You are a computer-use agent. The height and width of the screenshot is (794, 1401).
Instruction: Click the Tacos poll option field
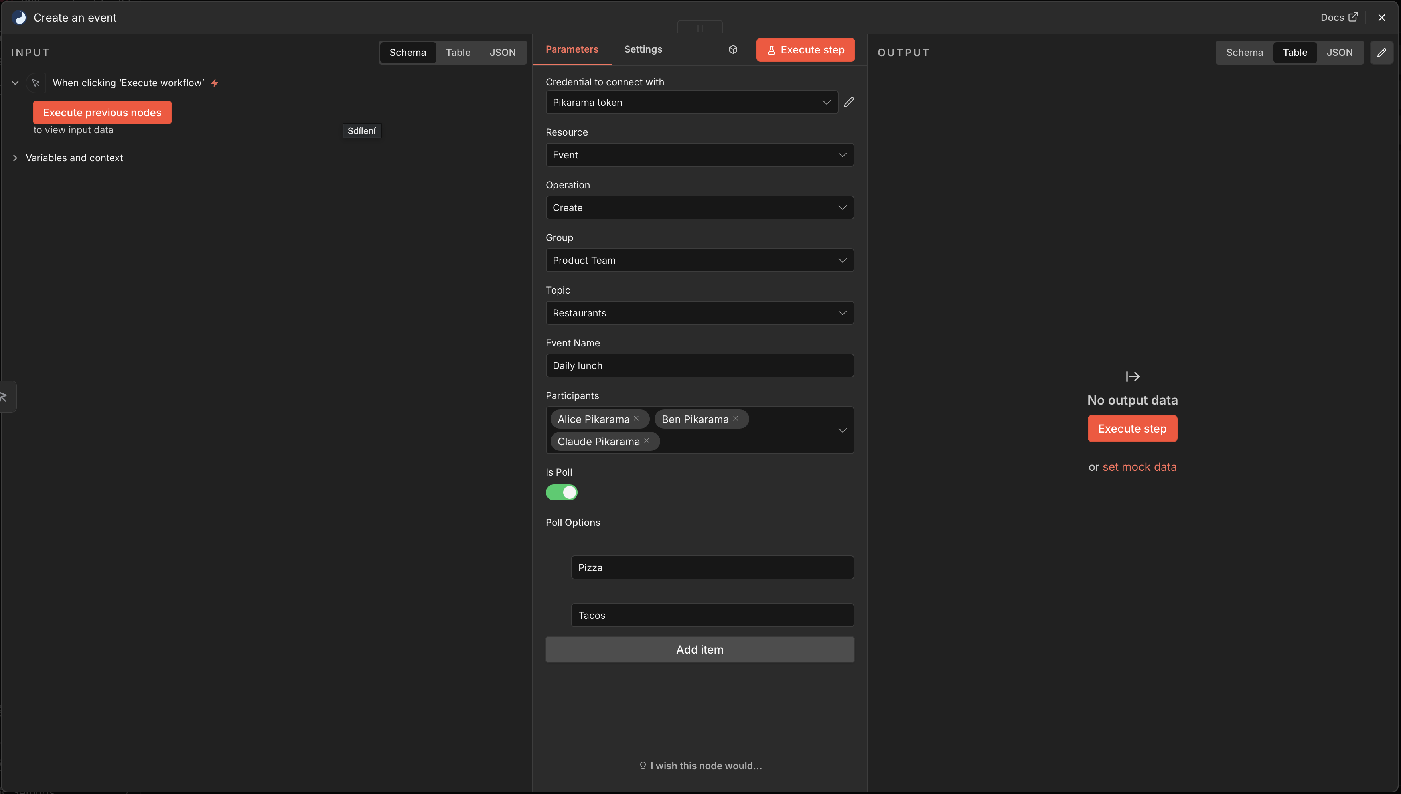(x=712, y=615)
